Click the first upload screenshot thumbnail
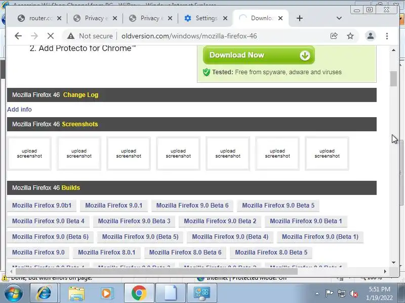 click(x=29, y=154)
